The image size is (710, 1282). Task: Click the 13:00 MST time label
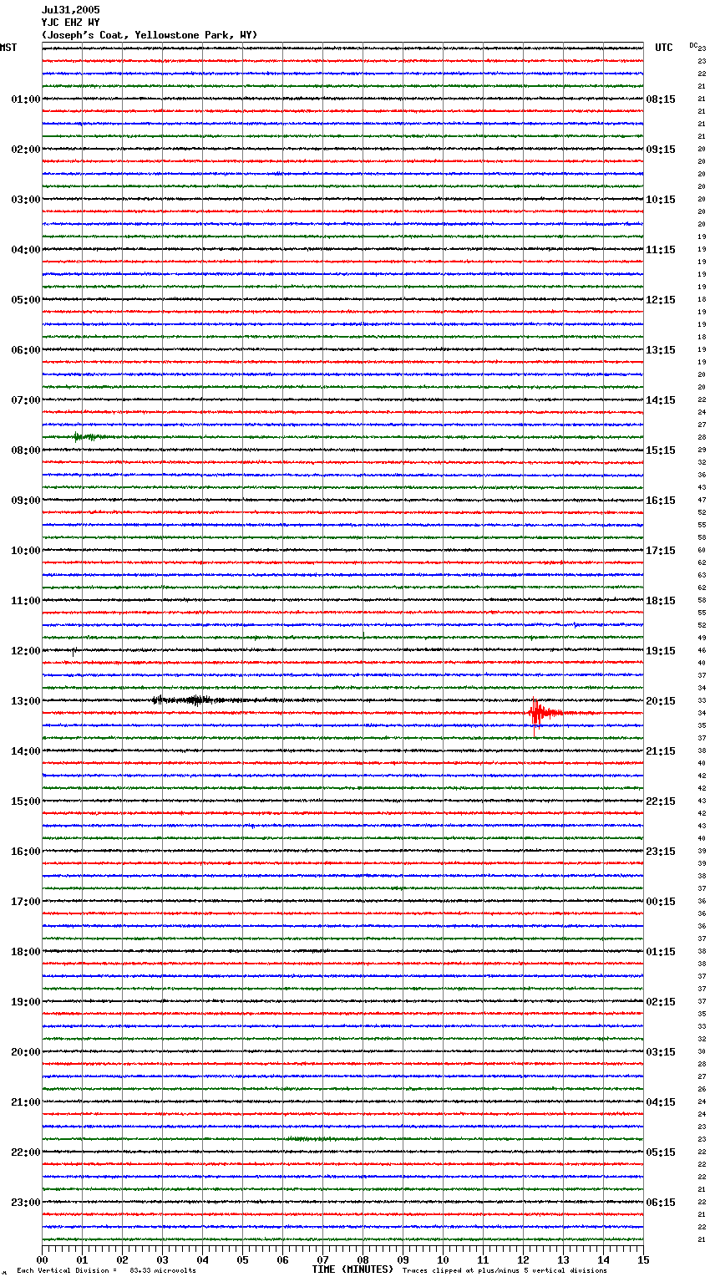click(x=26, y=701)
